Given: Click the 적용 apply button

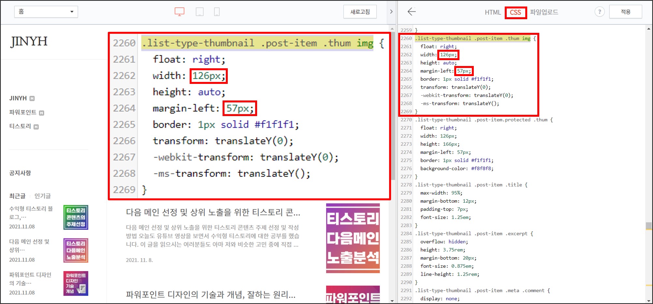Looking at the screenshot, I should coord(626,12).
